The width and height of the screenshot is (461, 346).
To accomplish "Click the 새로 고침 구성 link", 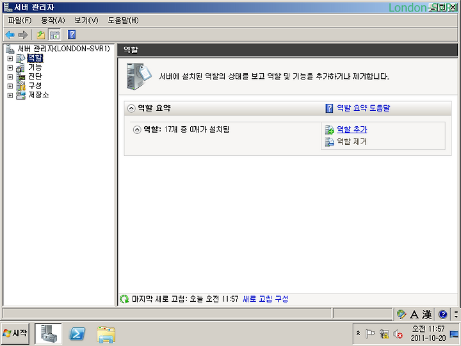I will [266, 299].
